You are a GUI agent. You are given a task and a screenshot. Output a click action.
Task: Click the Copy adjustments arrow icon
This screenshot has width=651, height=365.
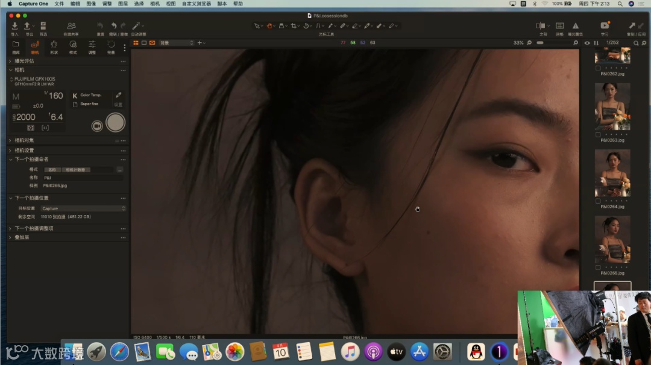click(632, 26)
